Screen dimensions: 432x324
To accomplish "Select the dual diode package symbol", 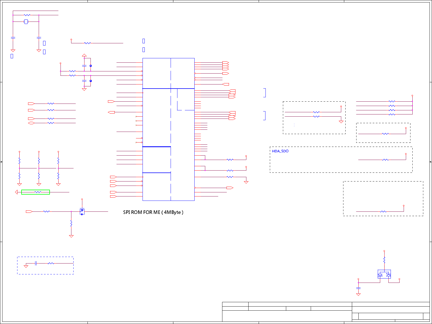I will point(384,274).
